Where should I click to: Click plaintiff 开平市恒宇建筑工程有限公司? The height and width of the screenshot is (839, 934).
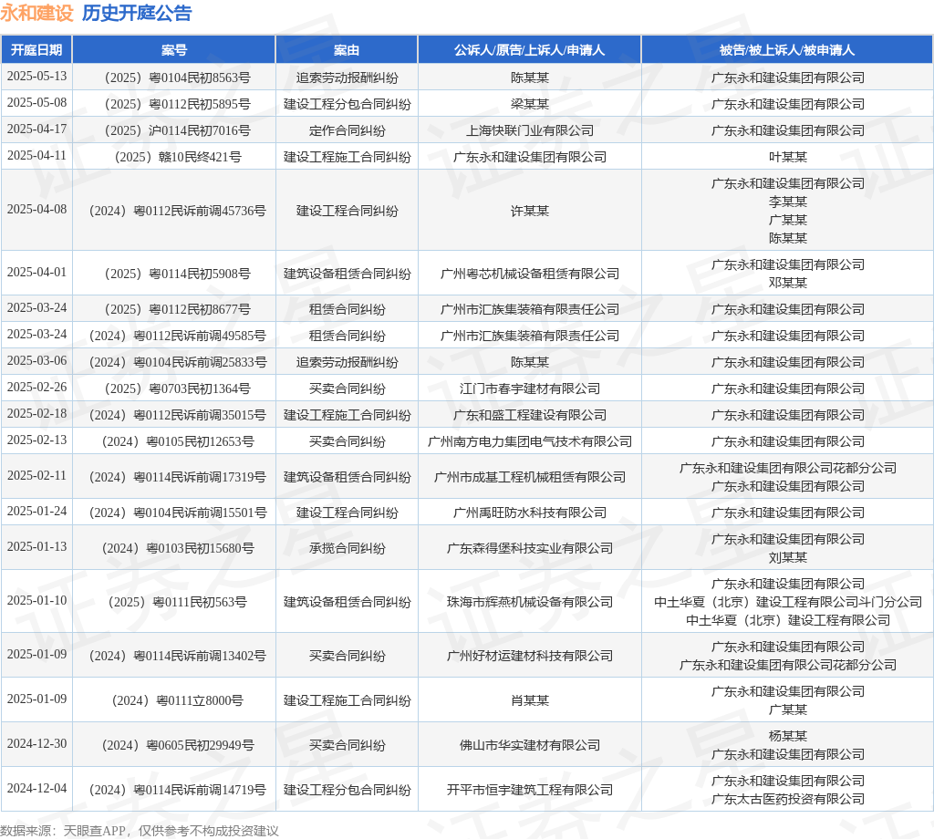(x=530, y=790)
